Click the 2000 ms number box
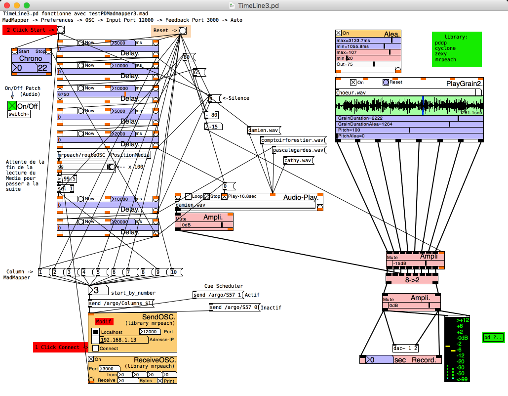Viewport: 508px width, 396px height. pyautogui.click(x=123, y=133)
